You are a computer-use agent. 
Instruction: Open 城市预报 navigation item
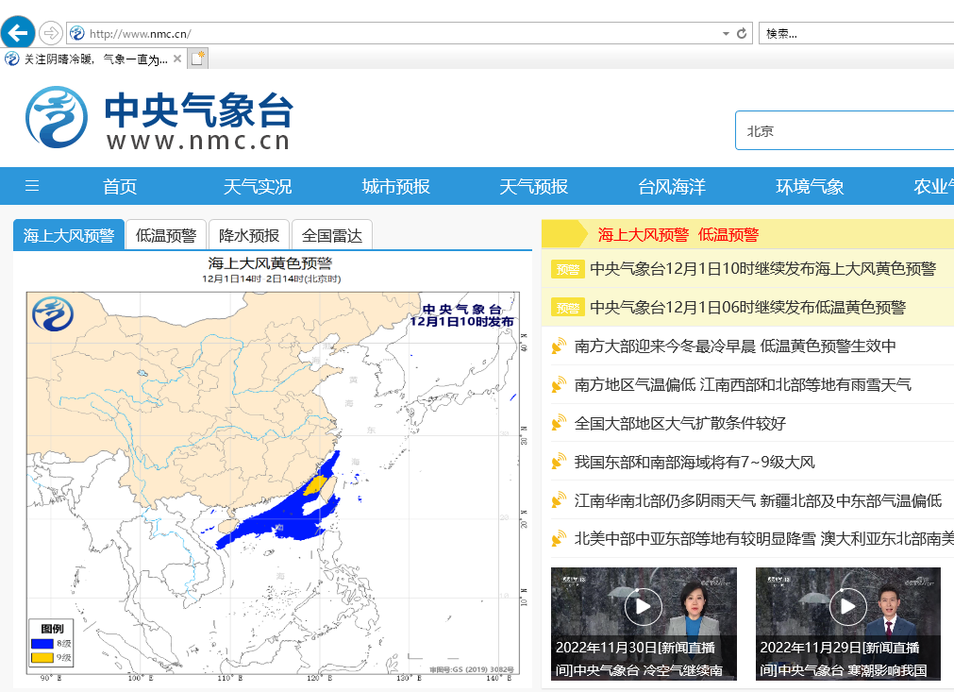click(395, 186)
